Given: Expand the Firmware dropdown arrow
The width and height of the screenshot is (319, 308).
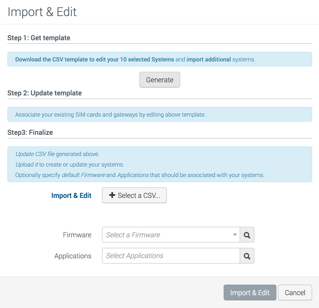Looking at the screenshot, I should tap(235, 235).
